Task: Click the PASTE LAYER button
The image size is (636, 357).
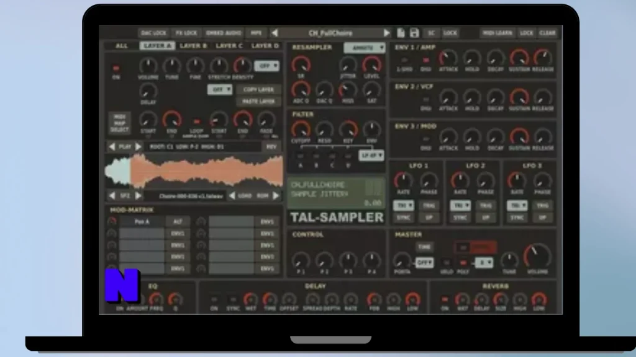Action: [258, 101]
